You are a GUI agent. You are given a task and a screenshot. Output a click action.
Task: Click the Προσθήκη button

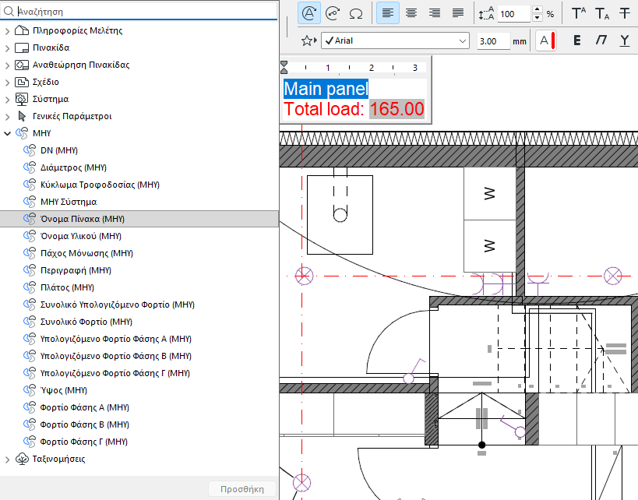242,489
